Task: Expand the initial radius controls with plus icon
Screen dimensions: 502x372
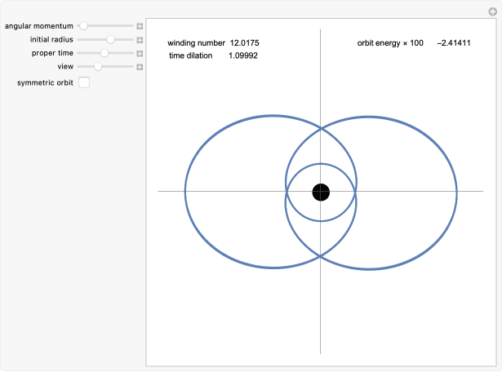Action: tap(140, 39)
